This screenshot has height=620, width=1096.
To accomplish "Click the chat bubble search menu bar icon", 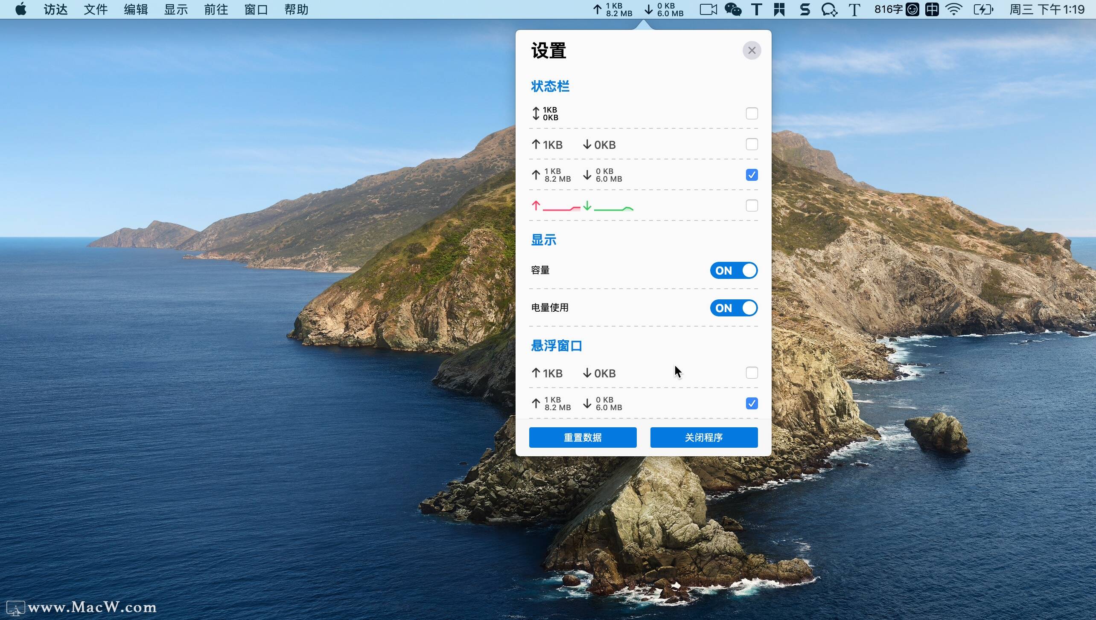I will point(829,9).
